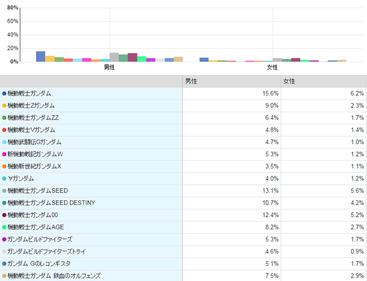Click the dark red dot for 機動戦士ガンダム00
367x281 pixels.
coord(5,215)
